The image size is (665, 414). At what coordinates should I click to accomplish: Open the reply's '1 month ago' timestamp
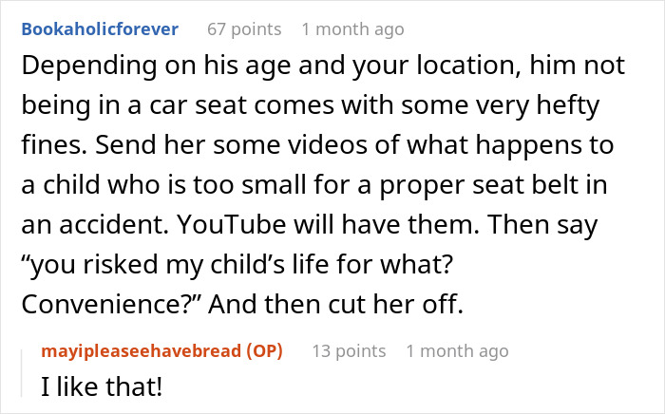(x=457, y=351)
